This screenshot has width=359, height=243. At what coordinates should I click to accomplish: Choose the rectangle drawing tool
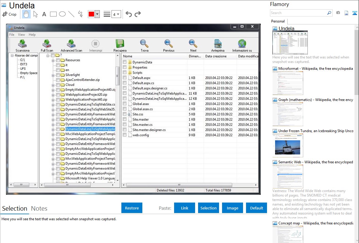pyautogui.click(x=53, y=14)
